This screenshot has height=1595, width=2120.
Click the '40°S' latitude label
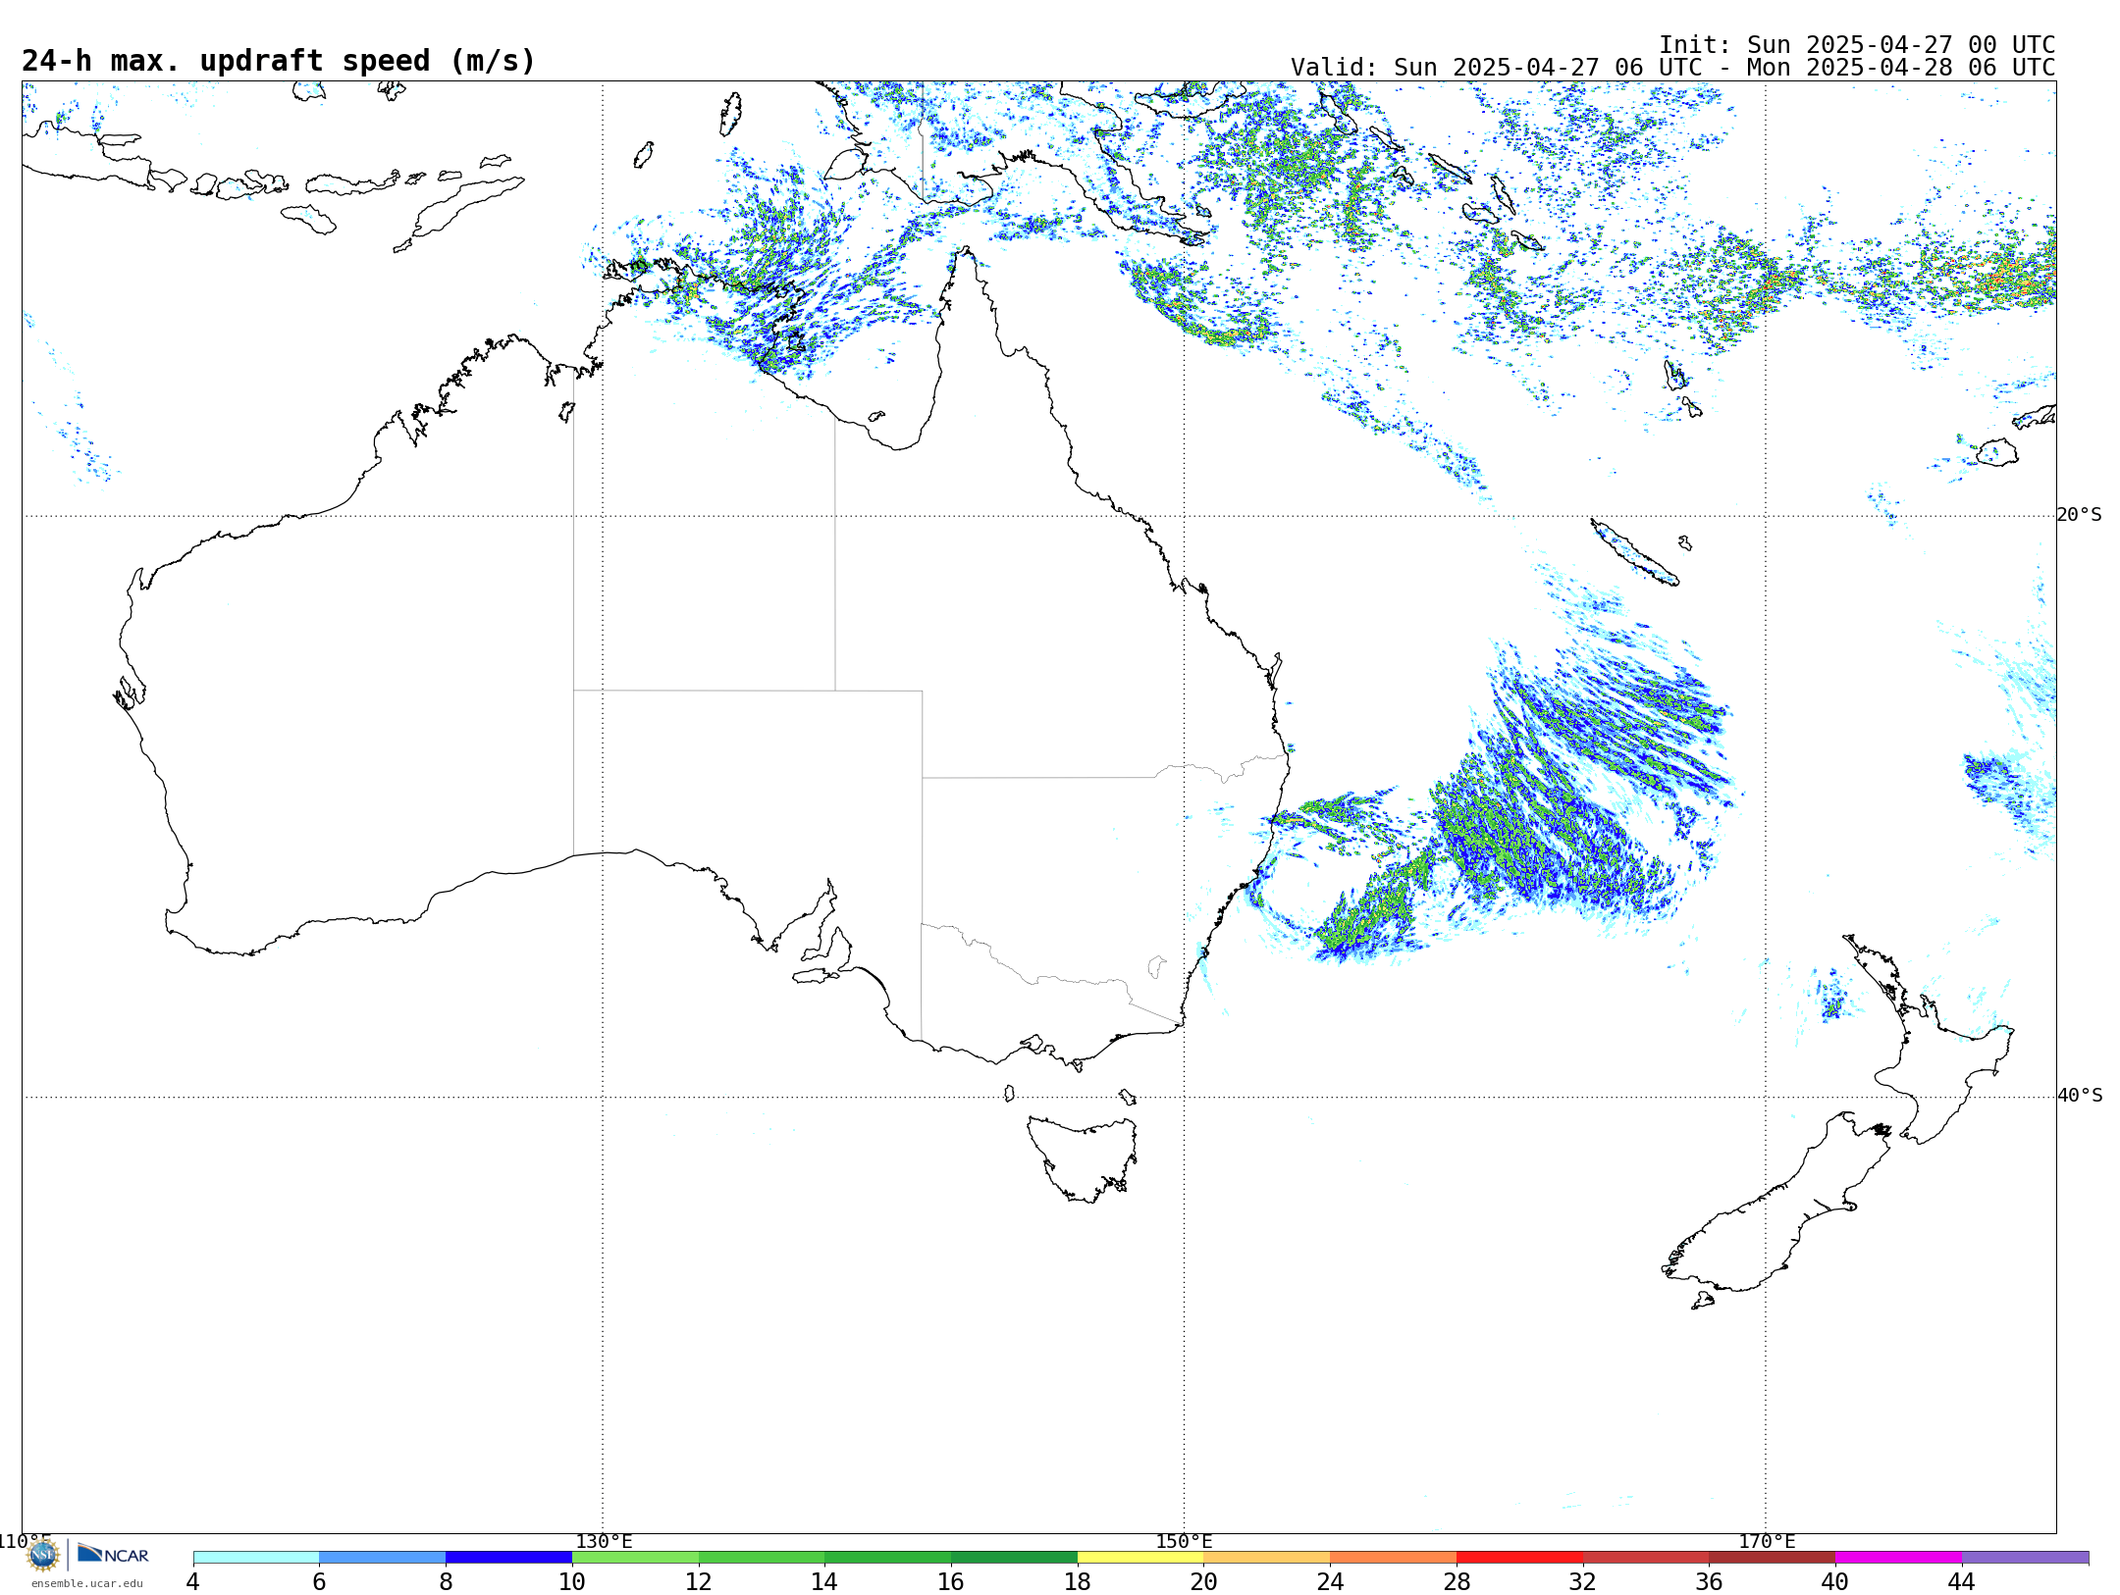point(2080,1096)
